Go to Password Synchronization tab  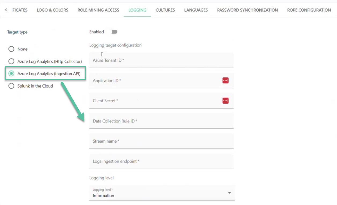(247, 10)
